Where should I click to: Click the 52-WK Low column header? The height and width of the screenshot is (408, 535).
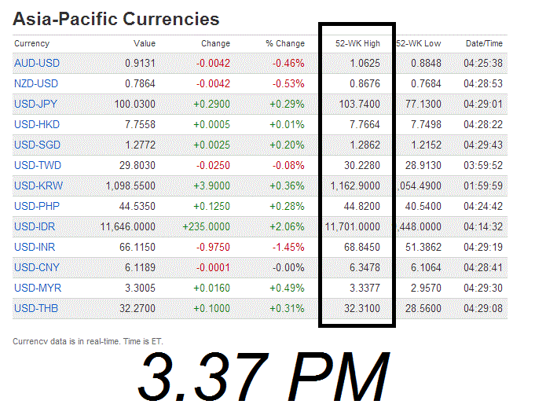(x=420, y=44)
